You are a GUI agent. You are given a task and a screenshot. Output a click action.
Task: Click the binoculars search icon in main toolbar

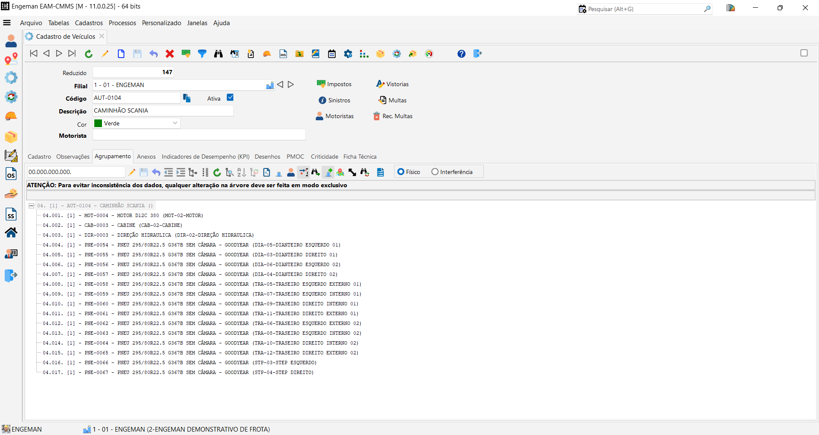pyautogui.click(x=218, y=54)
